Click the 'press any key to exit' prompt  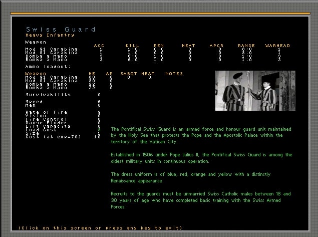pos(100,228)
